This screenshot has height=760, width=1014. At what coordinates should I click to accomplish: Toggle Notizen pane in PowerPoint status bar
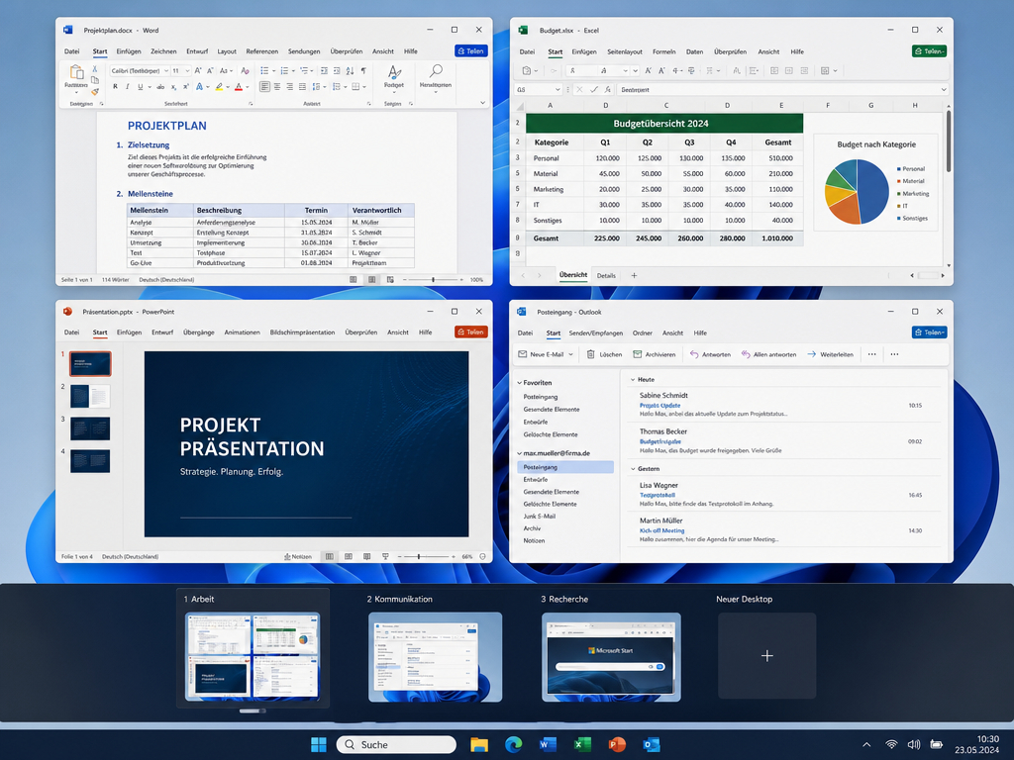tap(298, 556)
